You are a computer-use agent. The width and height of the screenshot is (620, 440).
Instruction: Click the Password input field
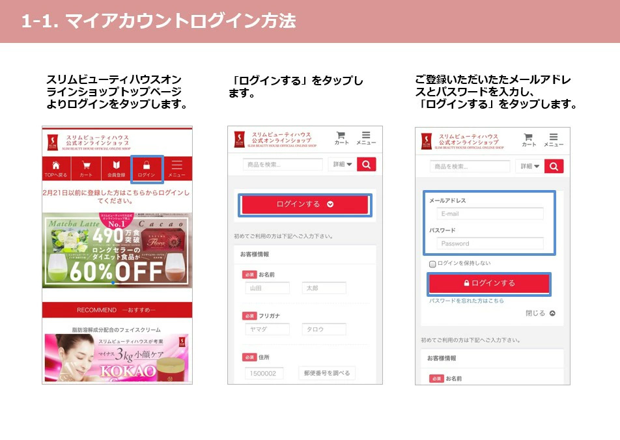[490, 243]
